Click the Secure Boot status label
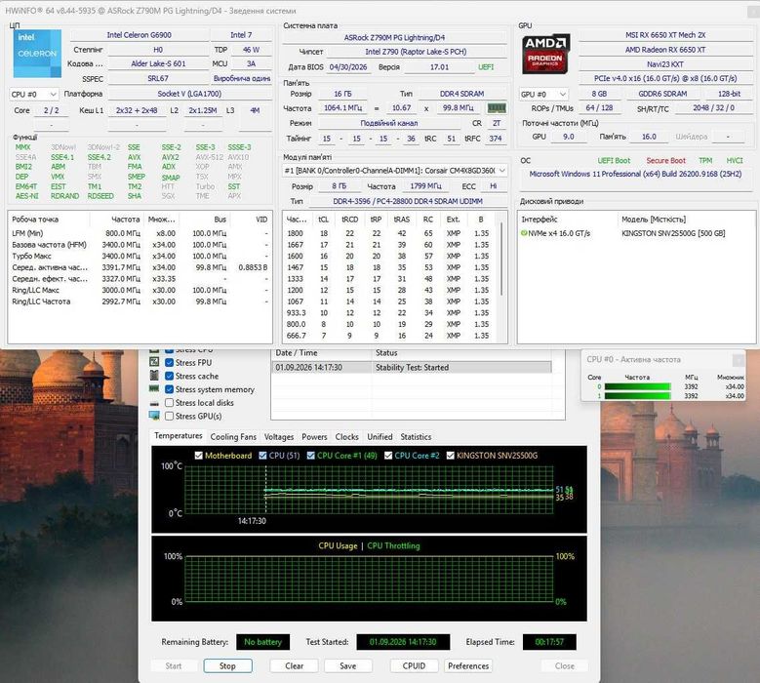 point(665,160)
